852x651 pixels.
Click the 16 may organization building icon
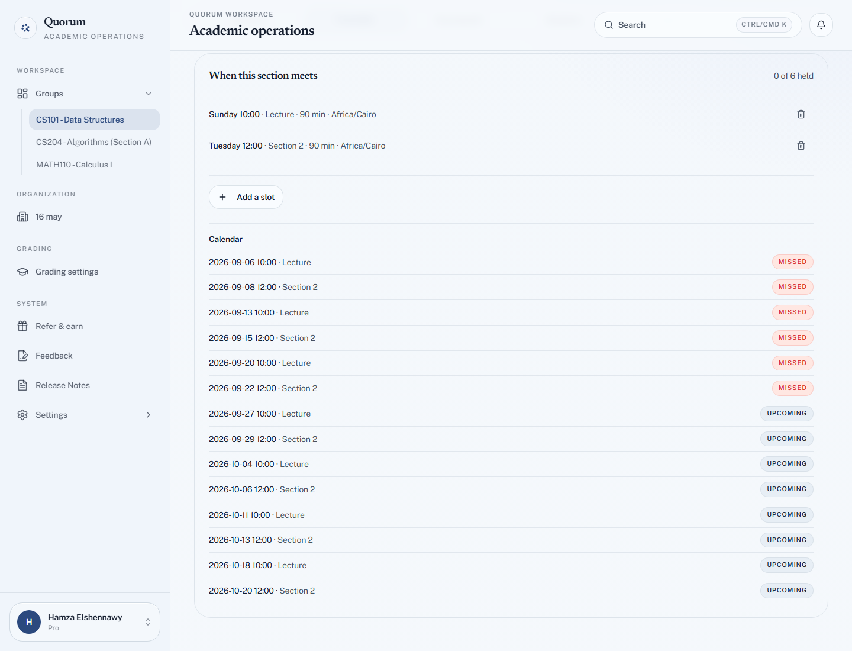point(22,217)
